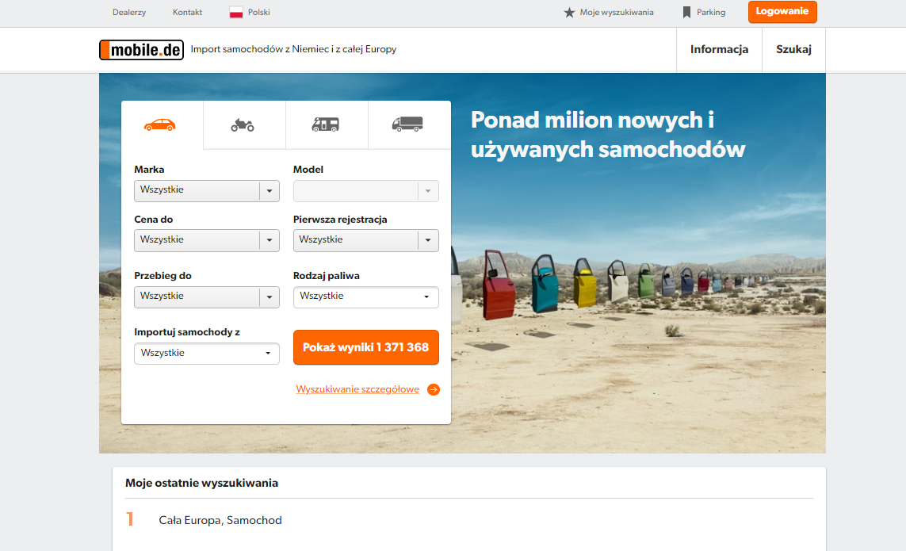
Task: Click the Moje ostatnie wyszukiwania heading
Action: pos(201,484)
